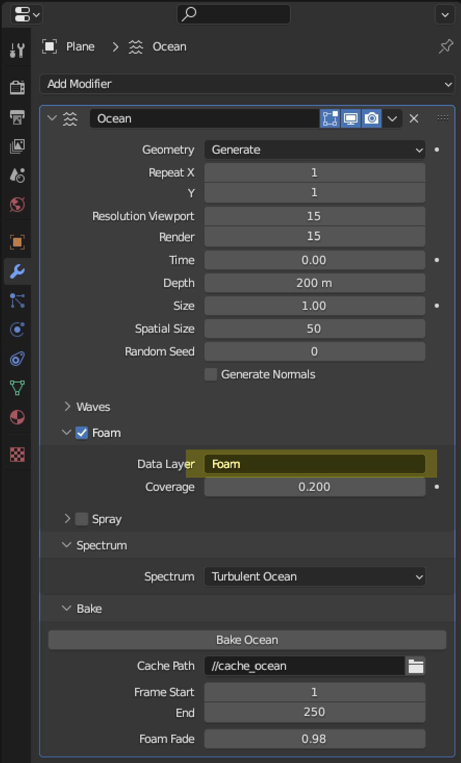Uncheck the Foam checkbox
This screenshot has width=461, height=763.
(x=82, y=433)
